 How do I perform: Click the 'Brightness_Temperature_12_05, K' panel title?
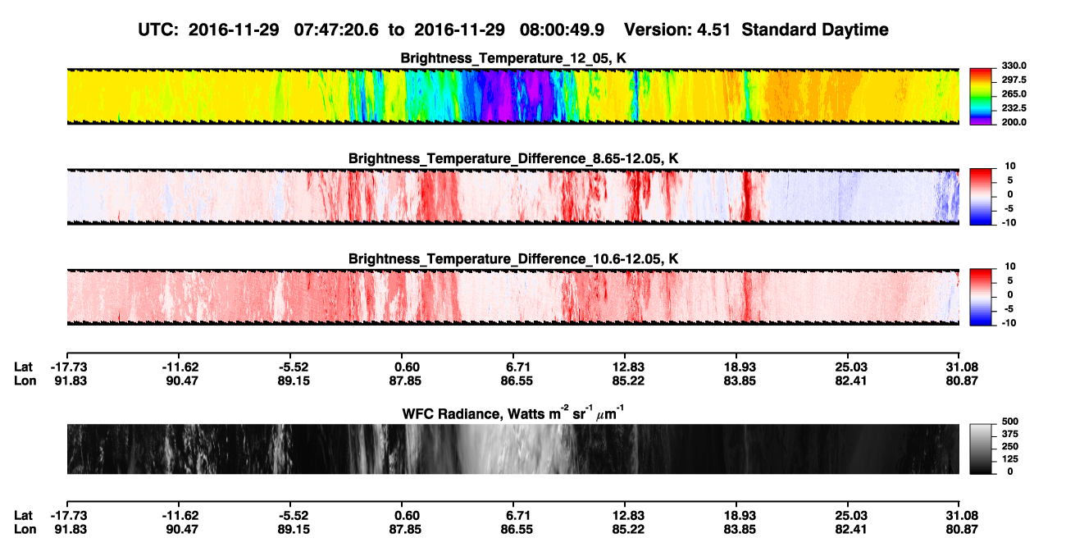[513, 58]
